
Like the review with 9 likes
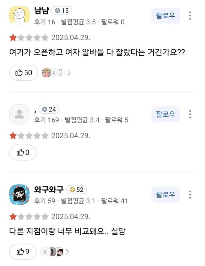coord(22,252)
